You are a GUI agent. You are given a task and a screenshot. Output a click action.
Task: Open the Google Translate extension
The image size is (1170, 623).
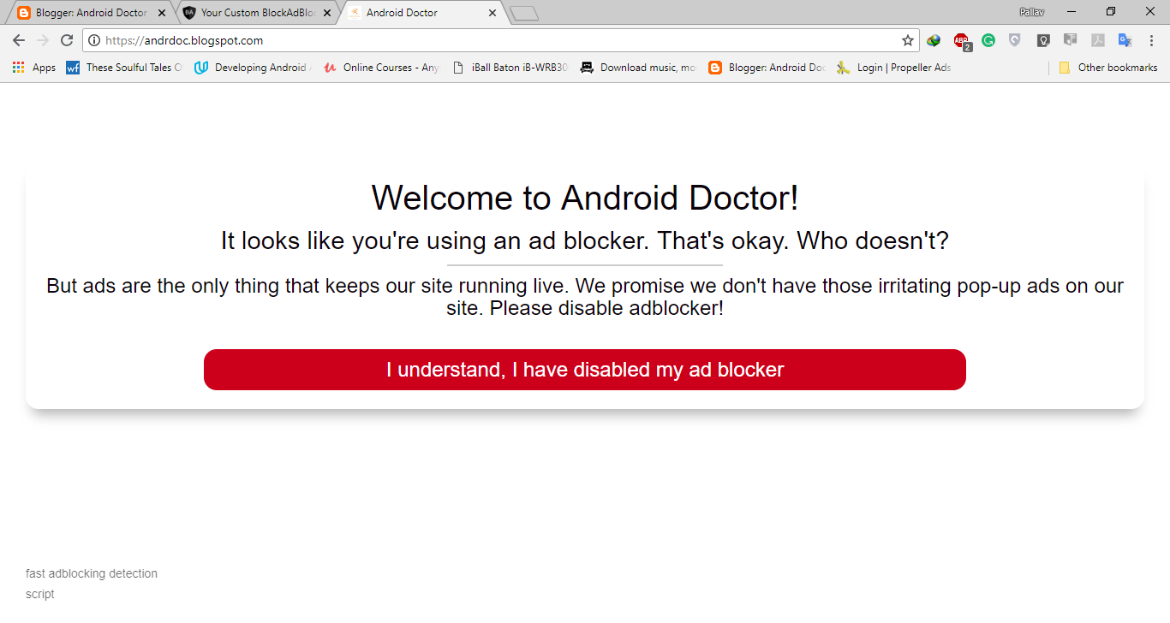(1125, 40)
